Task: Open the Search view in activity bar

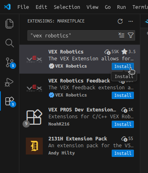Action: pyautogui.click(x=9, y=43)
